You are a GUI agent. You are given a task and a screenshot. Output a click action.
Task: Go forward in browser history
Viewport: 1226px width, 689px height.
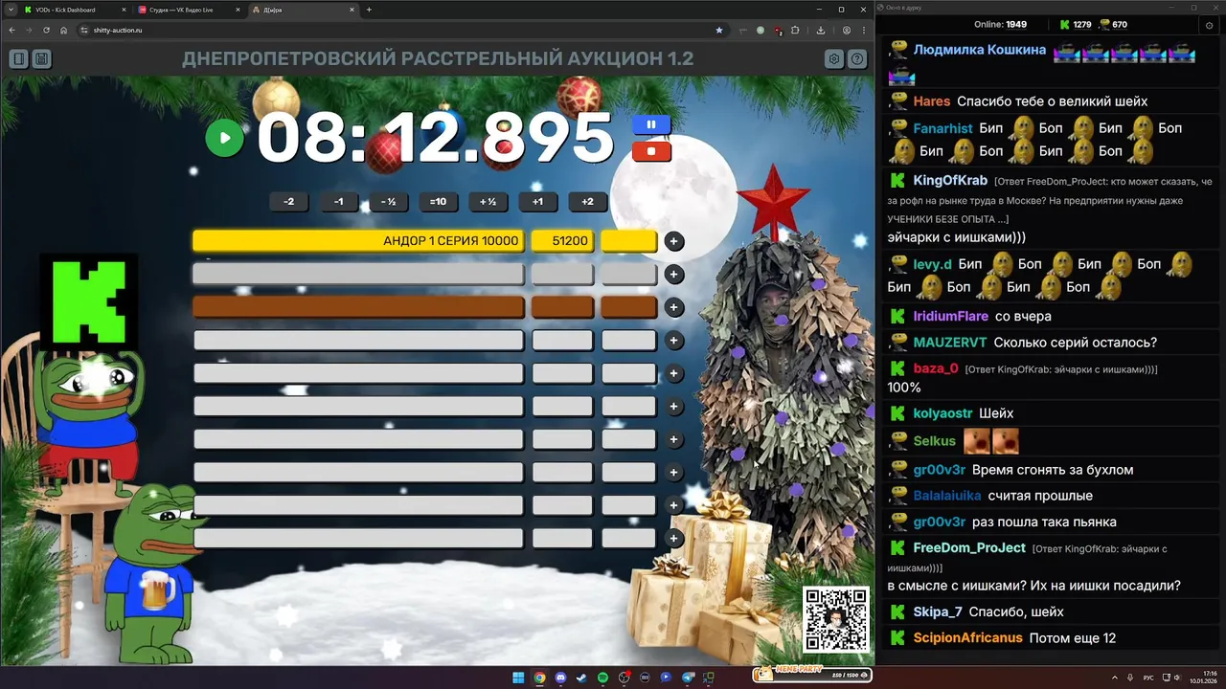pos(29,30)
